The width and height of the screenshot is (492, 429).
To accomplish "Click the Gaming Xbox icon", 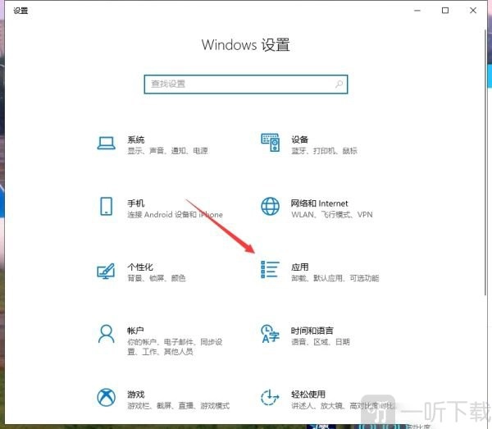I will (106, 398).
